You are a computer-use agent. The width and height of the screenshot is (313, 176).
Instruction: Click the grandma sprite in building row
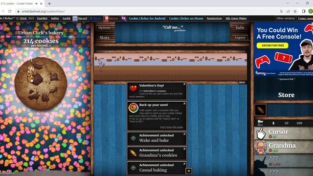pyautogui.click(x=101, y=66)
